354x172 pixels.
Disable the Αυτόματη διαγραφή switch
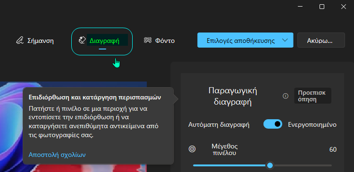(273, 124)
